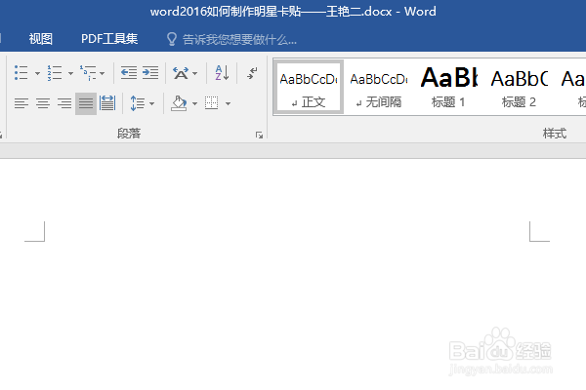Open line and paragraph spacing
Viewport: 586px width, 390px height.
(138, 103)
